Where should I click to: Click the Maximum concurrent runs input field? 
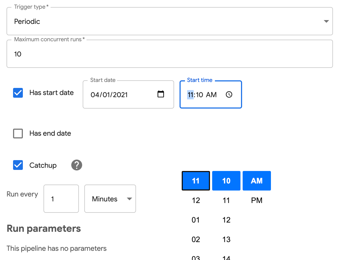(x=170, y=54)
